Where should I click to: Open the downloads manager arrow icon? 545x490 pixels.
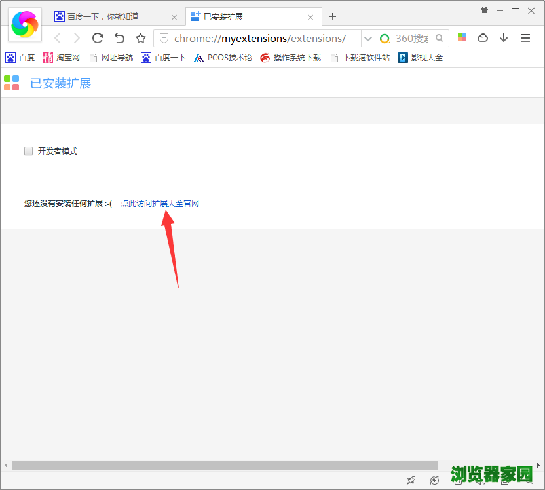[x=504, y=38]
